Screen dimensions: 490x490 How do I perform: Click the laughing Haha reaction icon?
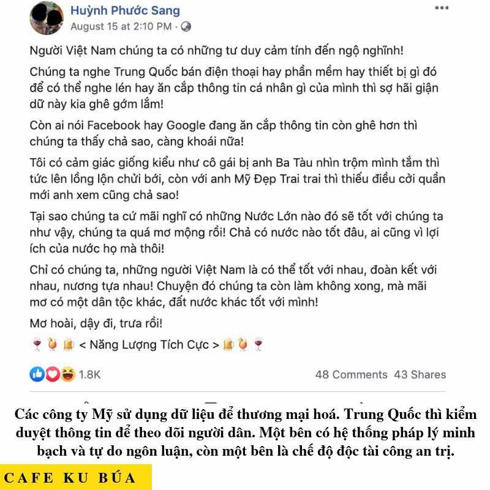pyautogui.click(x=68, y=374)
